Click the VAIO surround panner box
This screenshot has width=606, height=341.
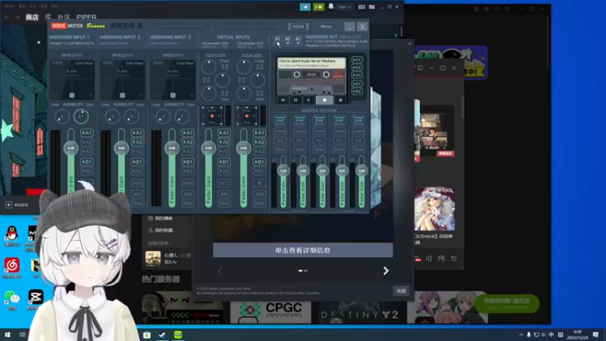click(212, 116)
